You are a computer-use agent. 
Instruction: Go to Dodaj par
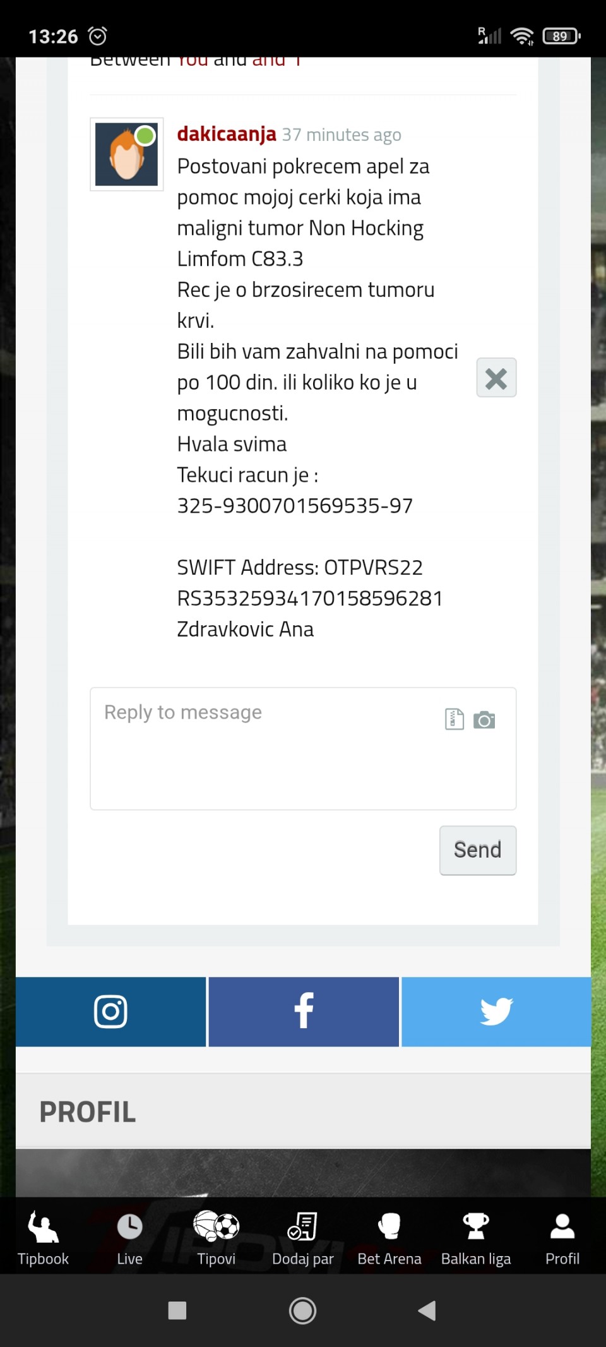point(302,1238)
